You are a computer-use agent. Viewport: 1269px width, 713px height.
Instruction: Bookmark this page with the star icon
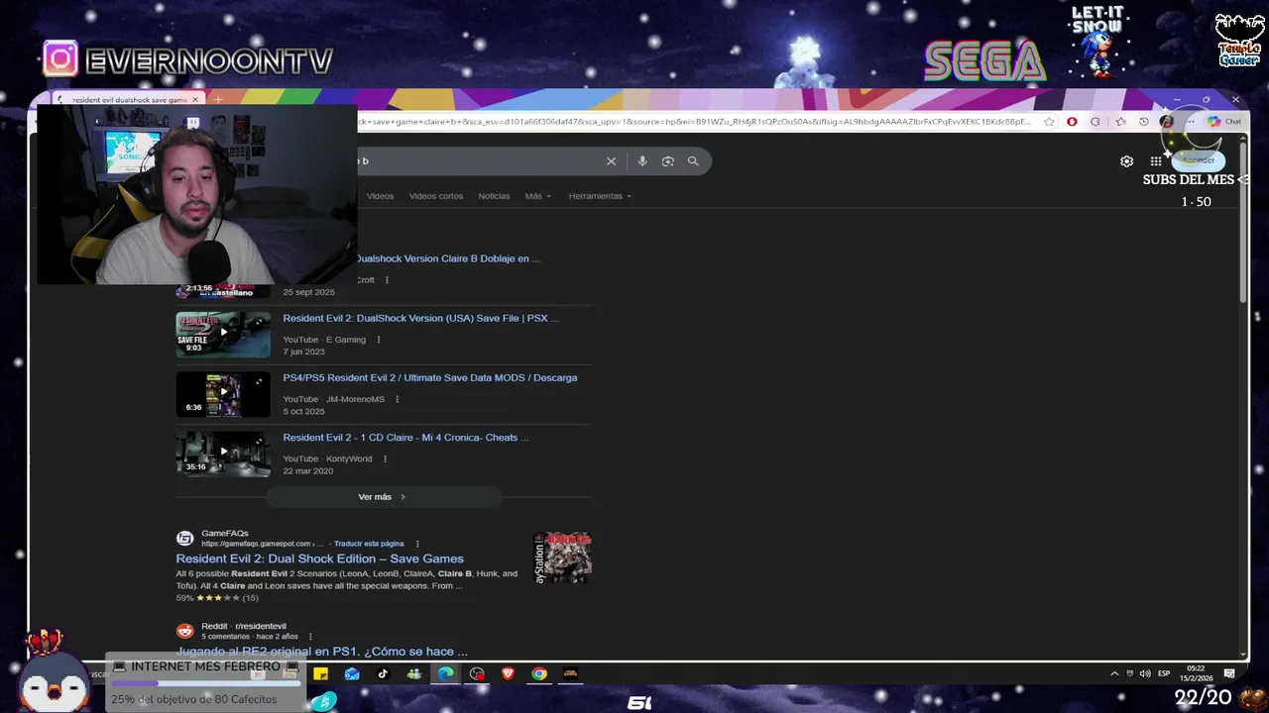coord(1049,122)
